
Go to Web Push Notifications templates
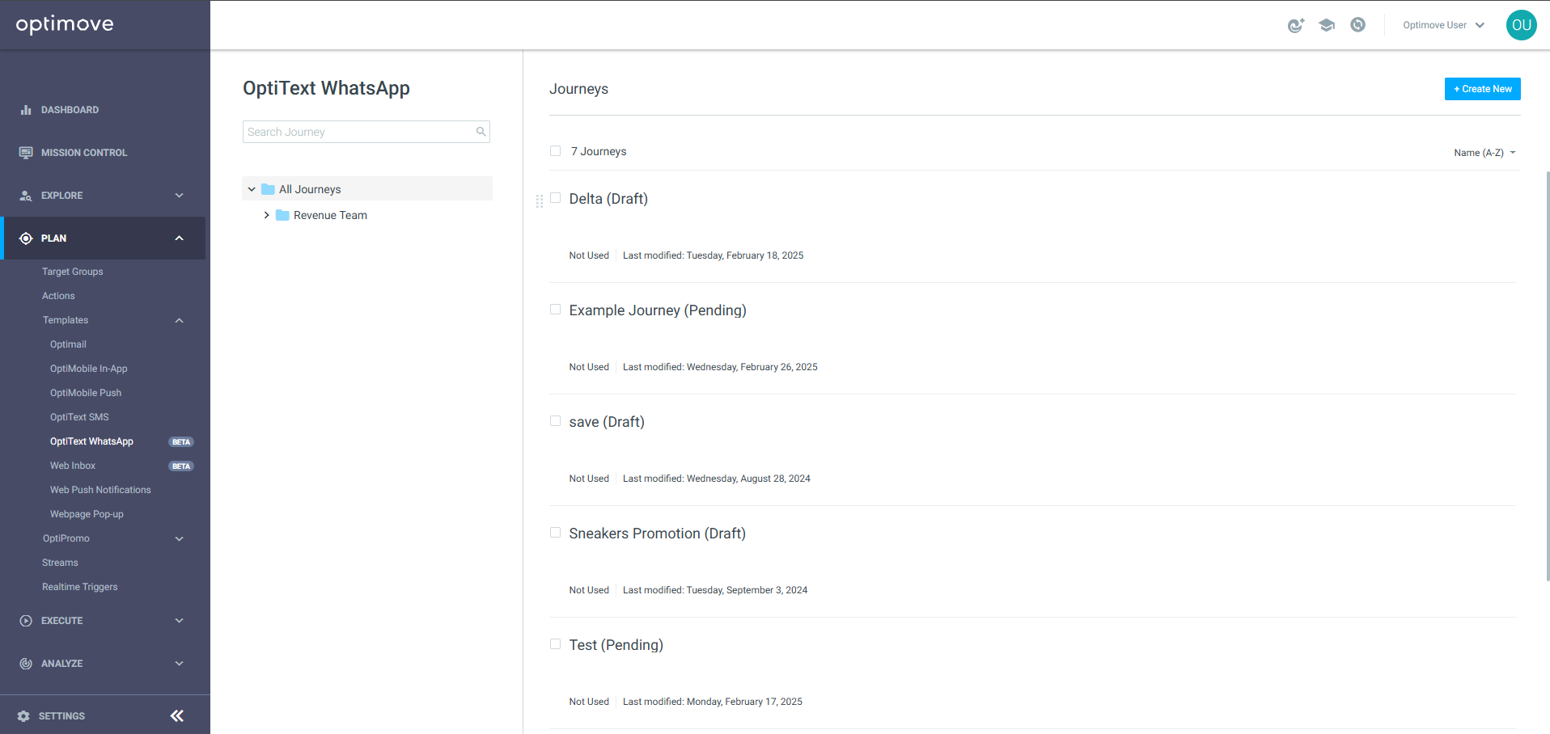pyautogui.click(x=100, y=490)
